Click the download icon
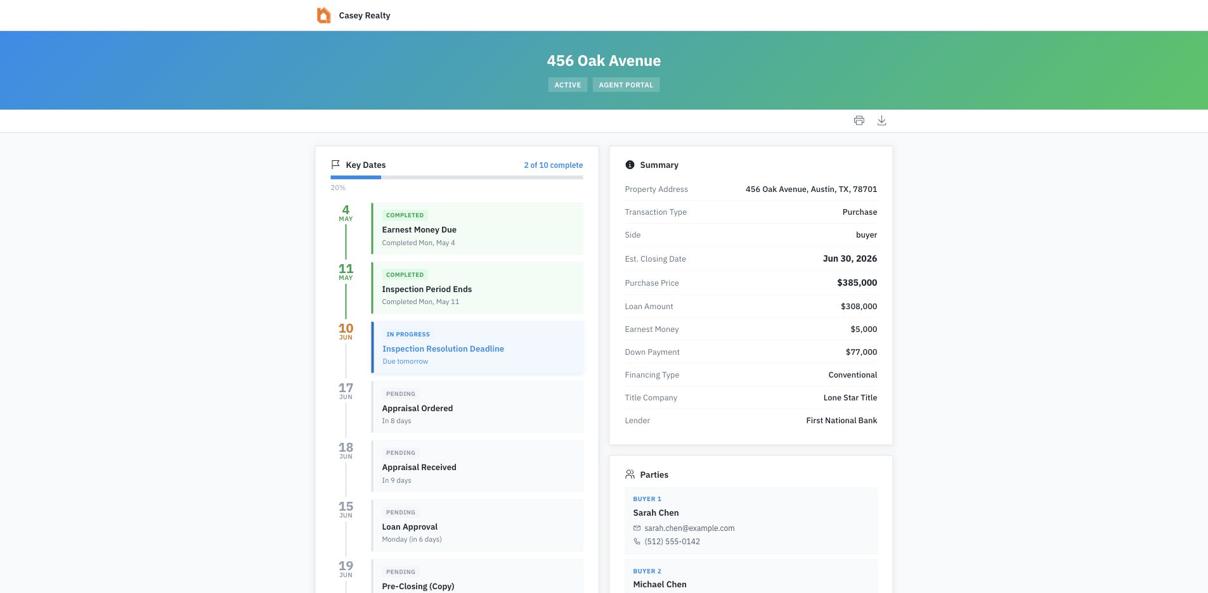 point(881,120)
